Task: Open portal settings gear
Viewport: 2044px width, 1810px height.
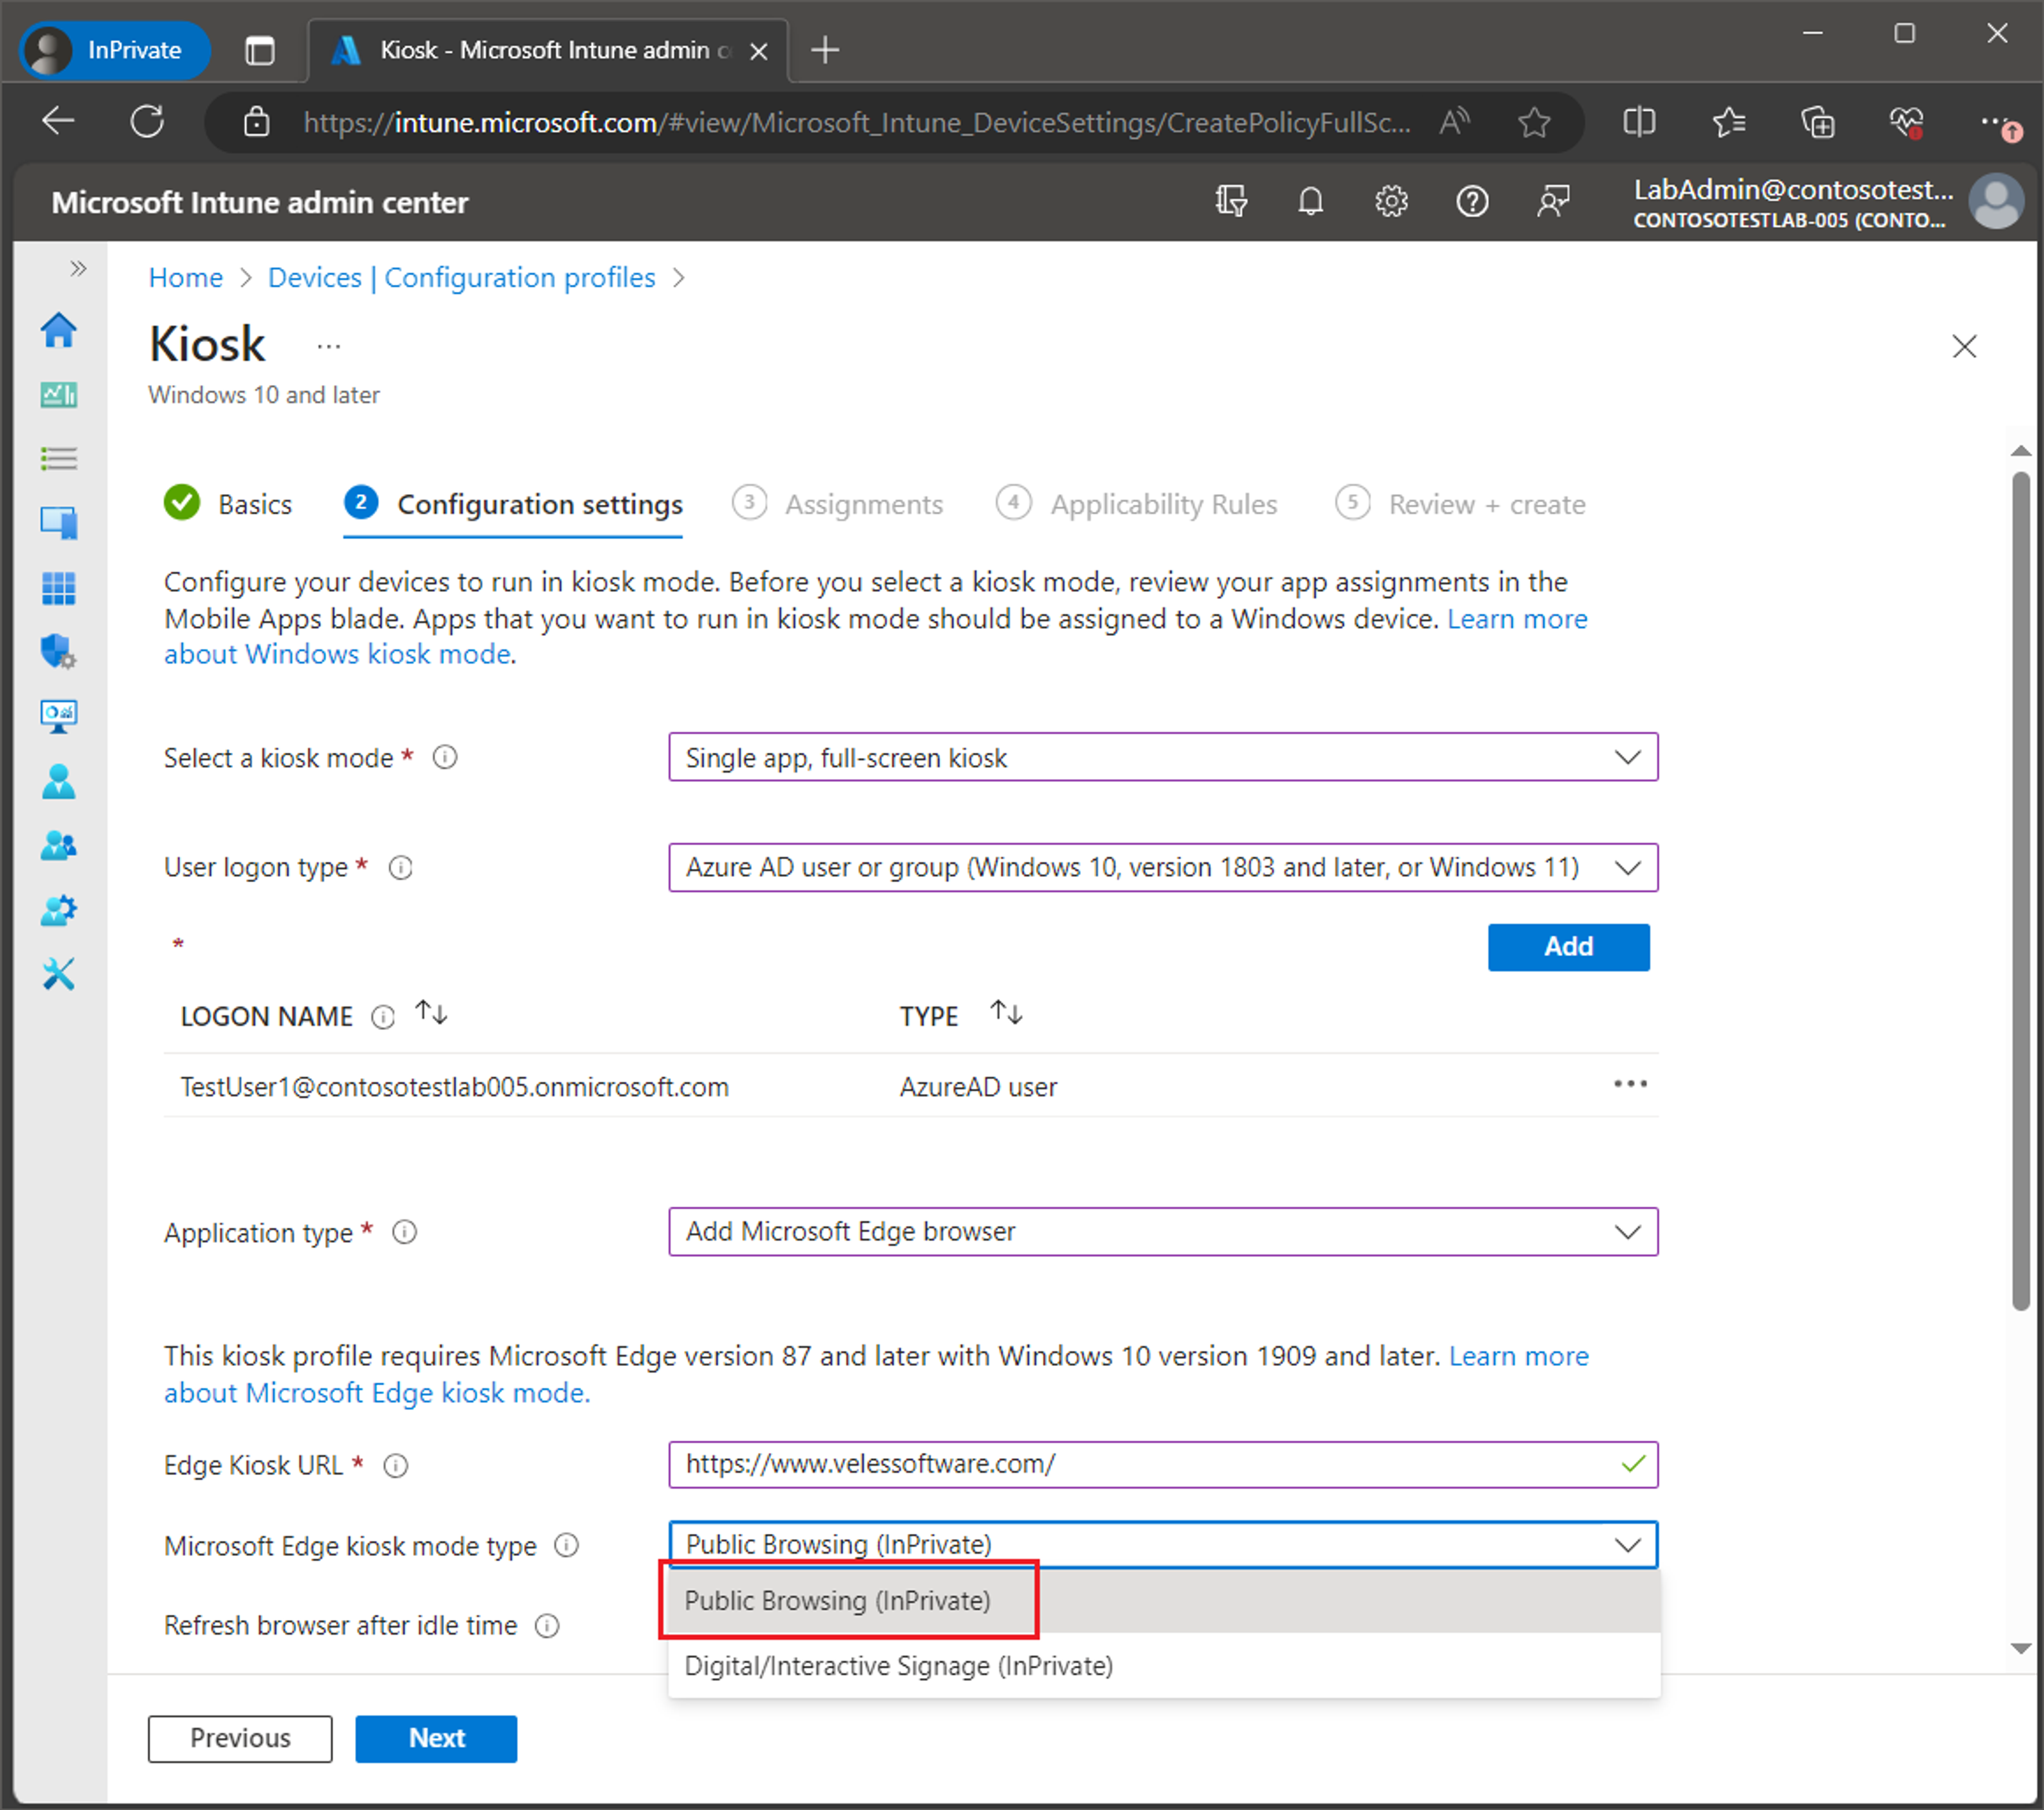Action: pos(1391,202)
